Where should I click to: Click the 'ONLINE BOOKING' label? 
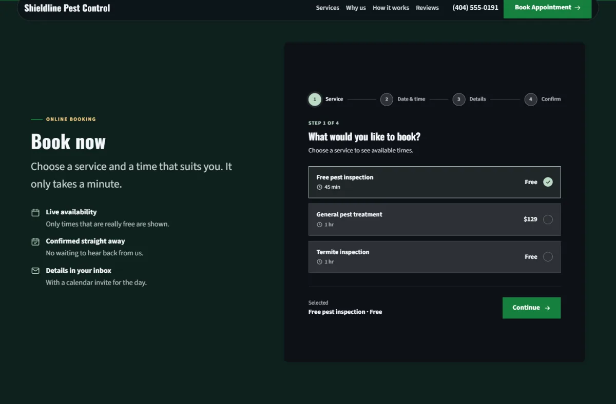point(71,119)
